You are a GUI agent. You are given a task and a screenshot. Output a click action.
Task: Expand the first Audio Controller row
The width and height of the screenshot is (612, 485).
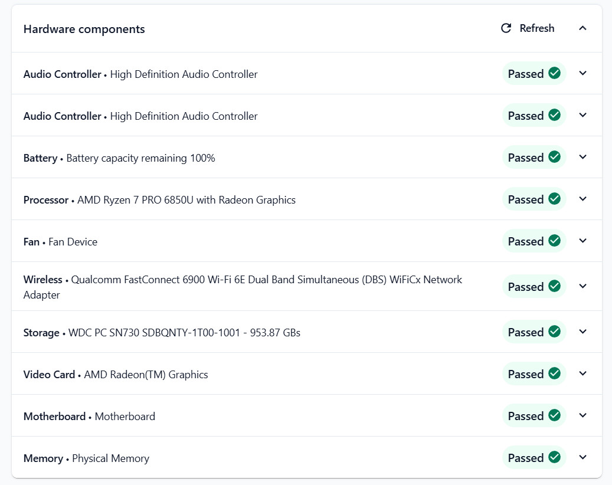pos(582,73)
